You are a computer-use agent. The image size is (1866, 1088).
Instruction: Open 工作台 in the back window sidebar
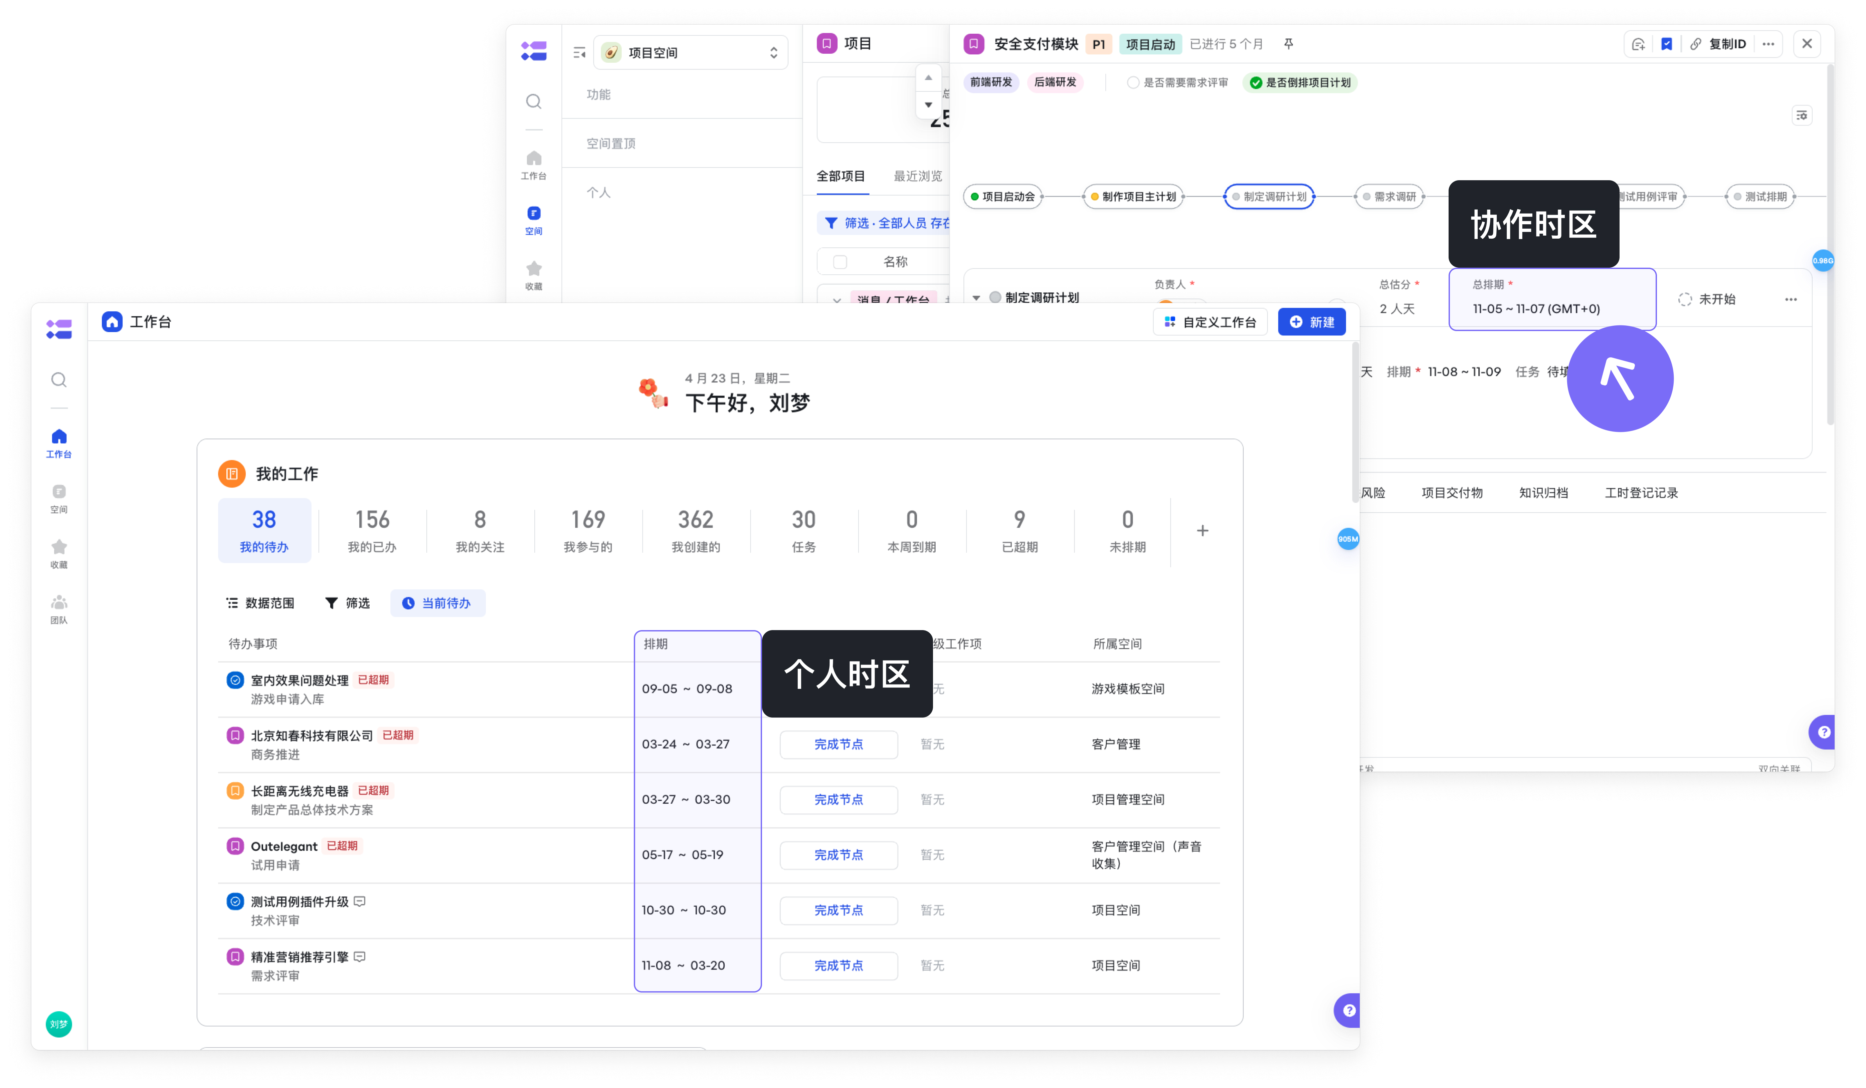[x=533, y=165]
